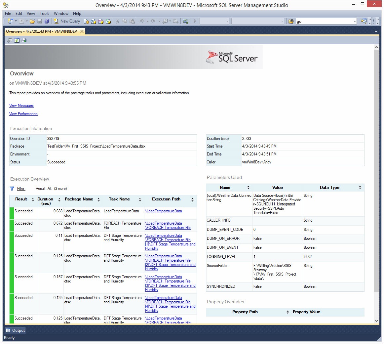Click the report Refresh icon
Screen dimensions: 384x344
tap(17, 40)
